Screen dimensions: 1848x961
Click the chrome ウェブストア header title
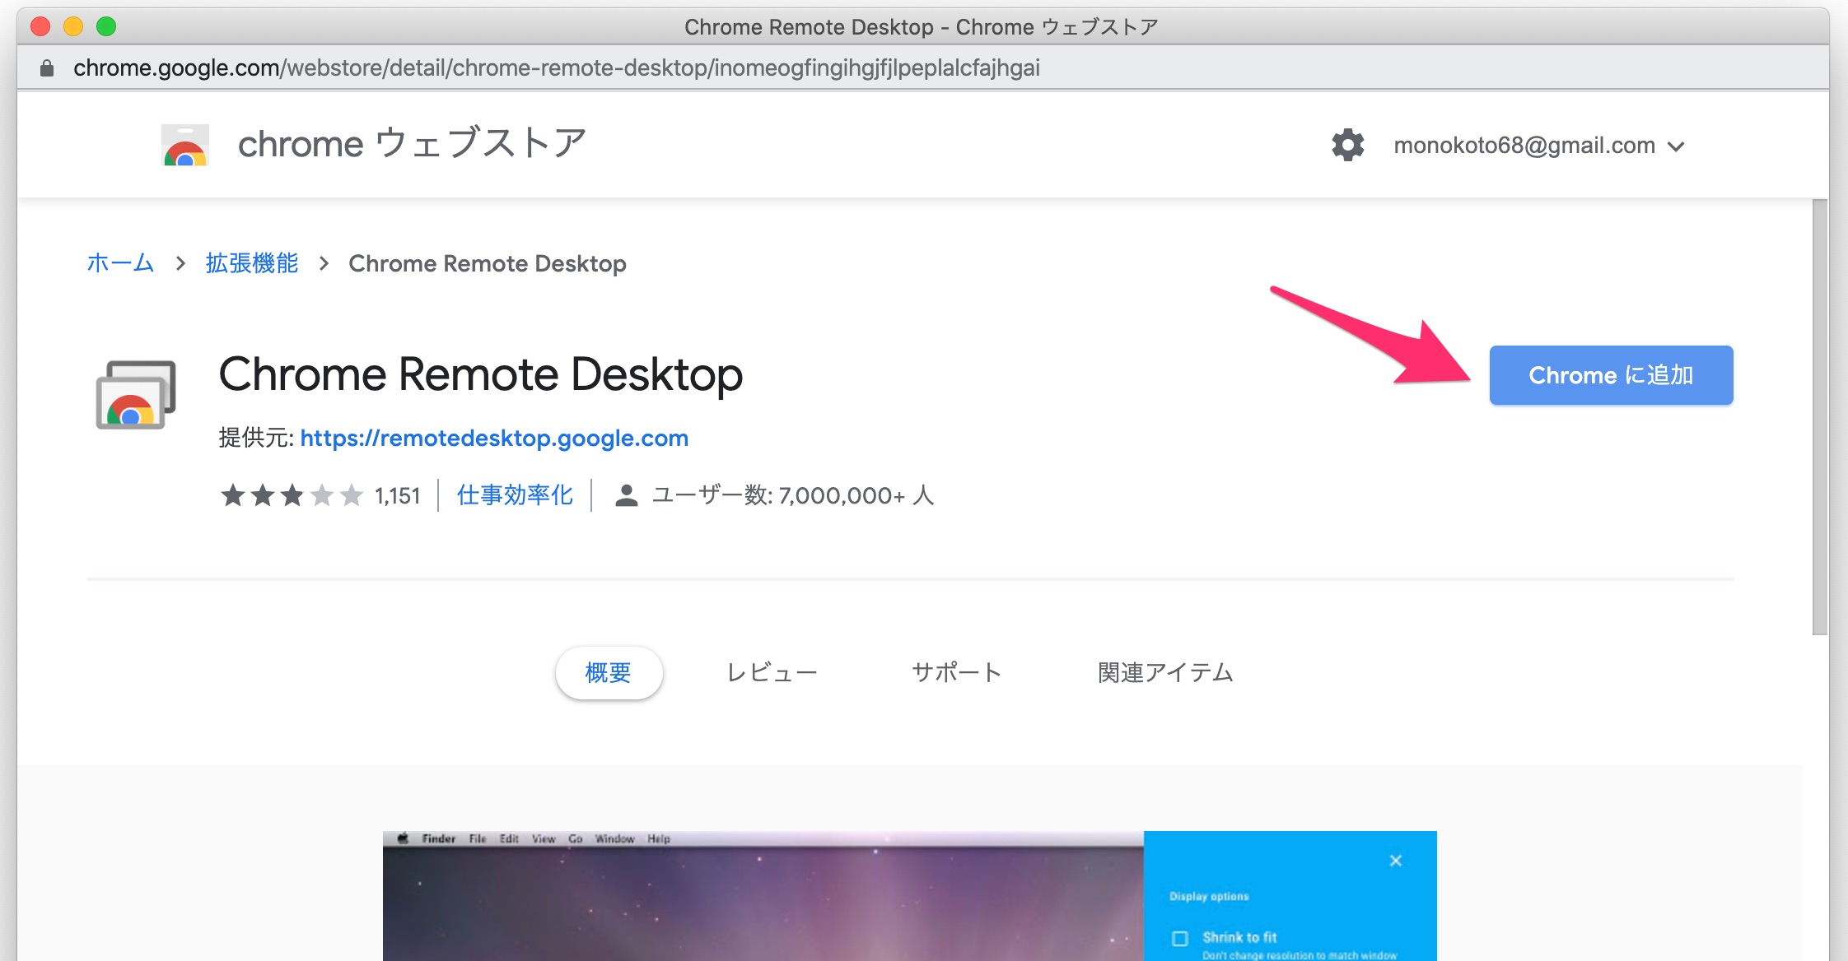[412, 144]
